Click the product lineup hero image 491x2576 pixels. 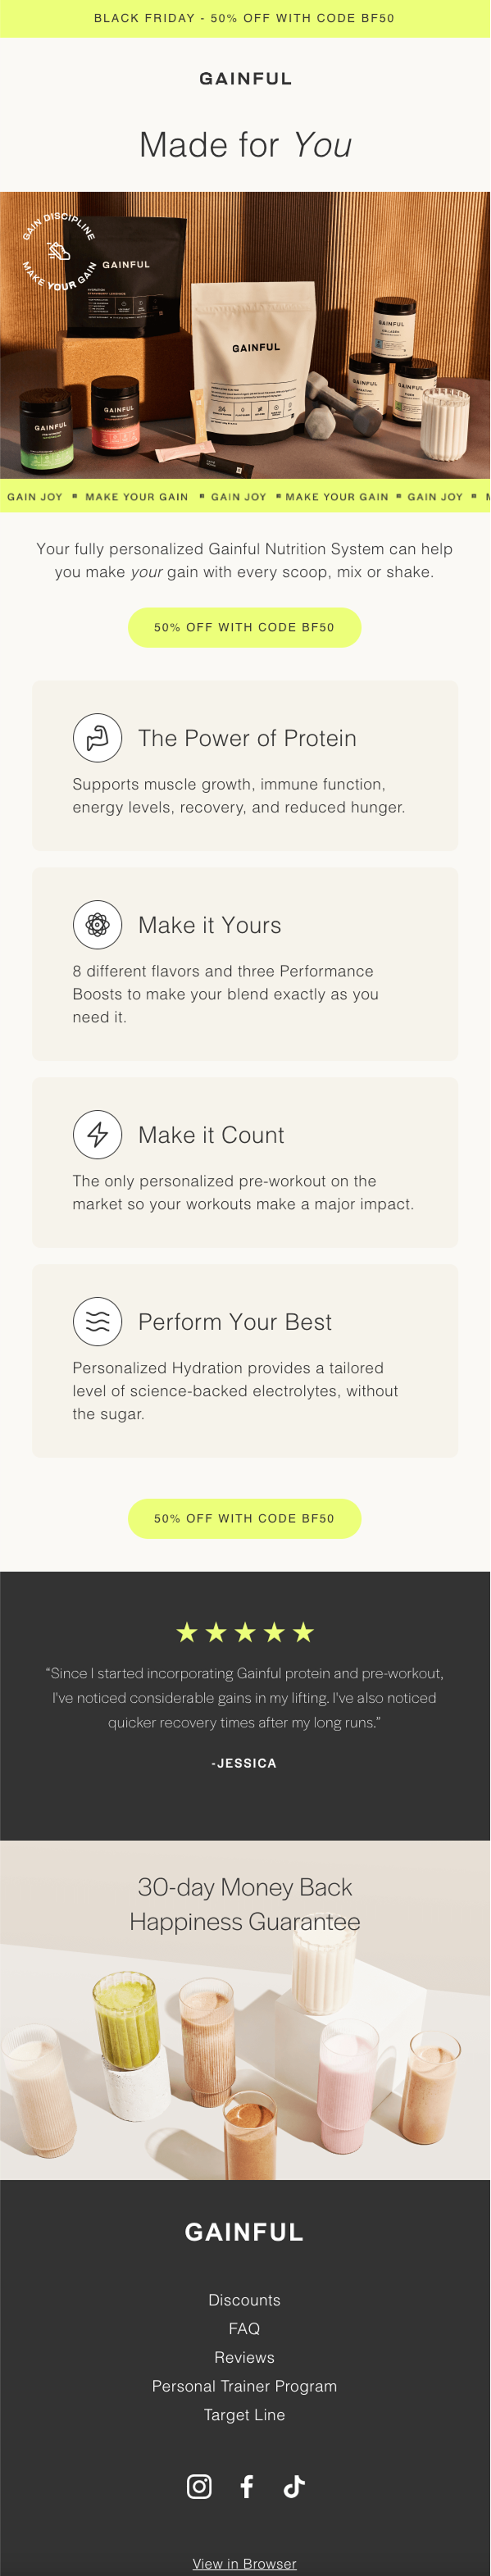click(x=245, y=335)
